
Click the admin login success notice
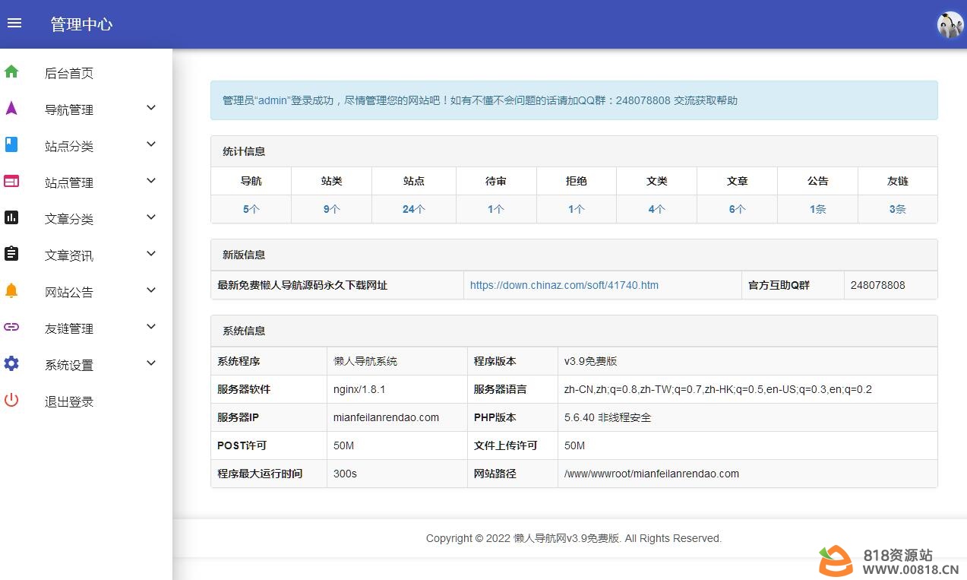[574, 100]
